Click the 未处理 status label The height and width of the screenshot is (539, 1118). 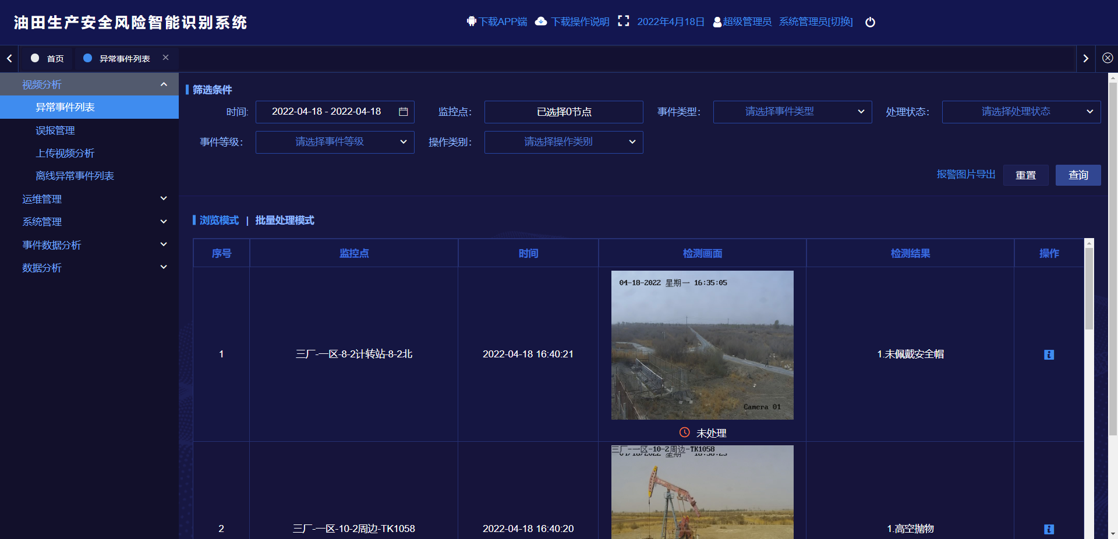click(x=711, y=433)
